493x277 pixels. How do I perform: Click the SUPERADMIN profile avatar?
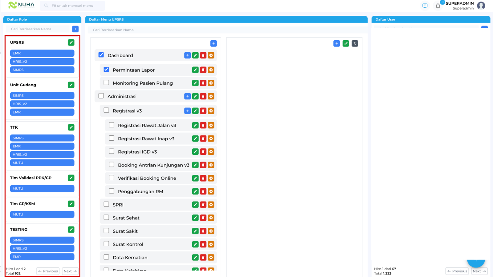pos(481,6)
